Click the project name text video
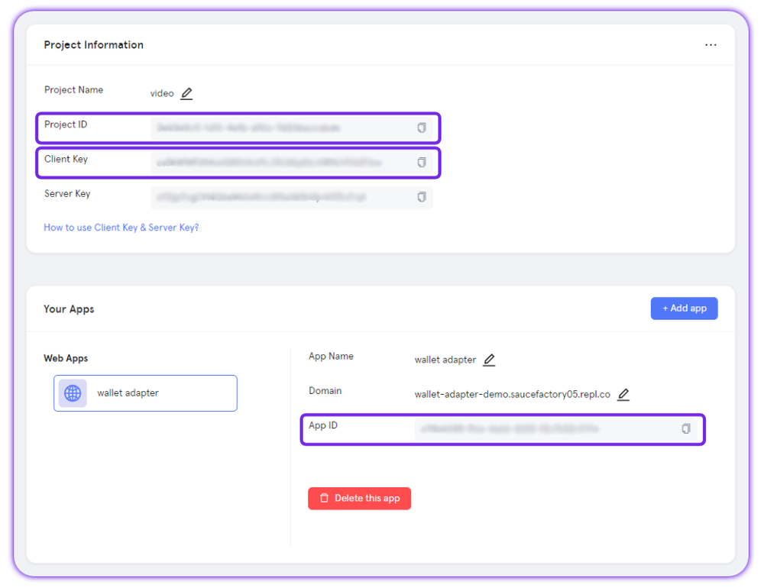The image size is (764, 588). (161, 92)
